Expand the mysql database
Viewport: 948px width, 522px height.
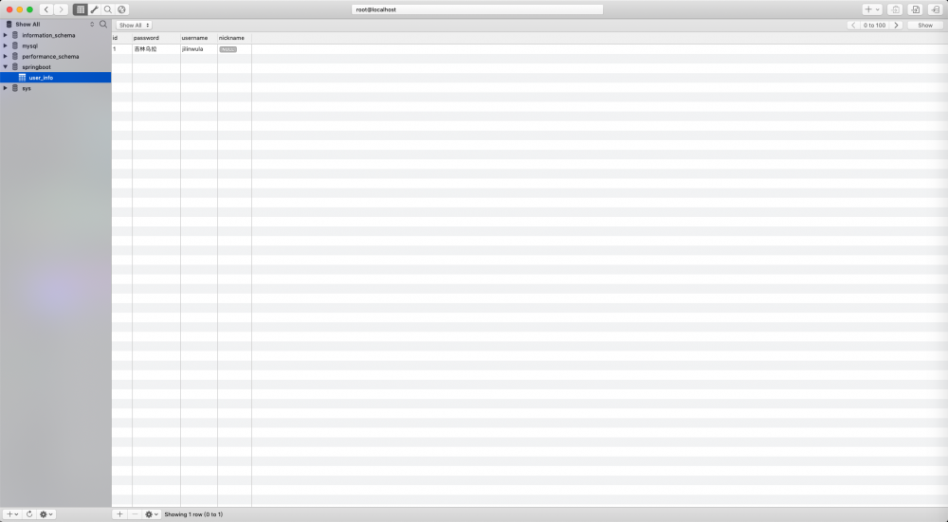pyautogui.click(x=6, y=45)
